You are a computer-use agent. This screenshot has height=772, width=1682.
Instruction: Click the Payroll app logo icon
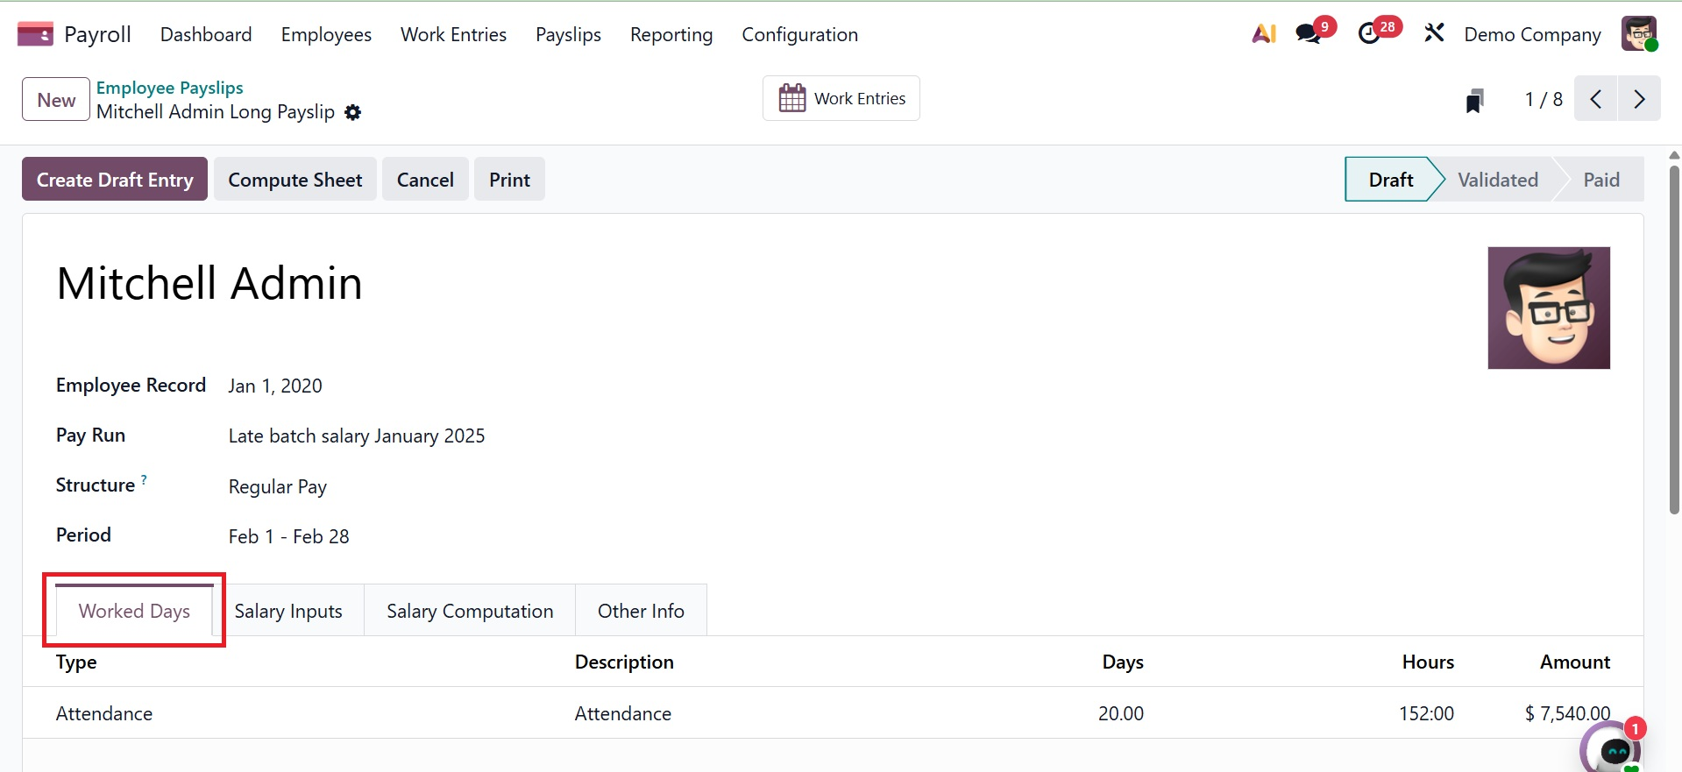point(35,34)
